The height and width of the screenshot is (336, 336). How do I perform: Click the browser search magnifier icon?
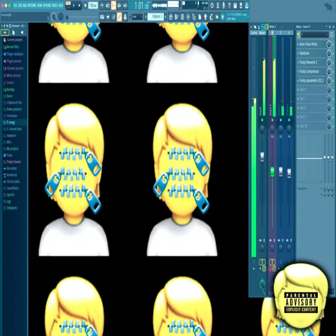coord(10,26)
